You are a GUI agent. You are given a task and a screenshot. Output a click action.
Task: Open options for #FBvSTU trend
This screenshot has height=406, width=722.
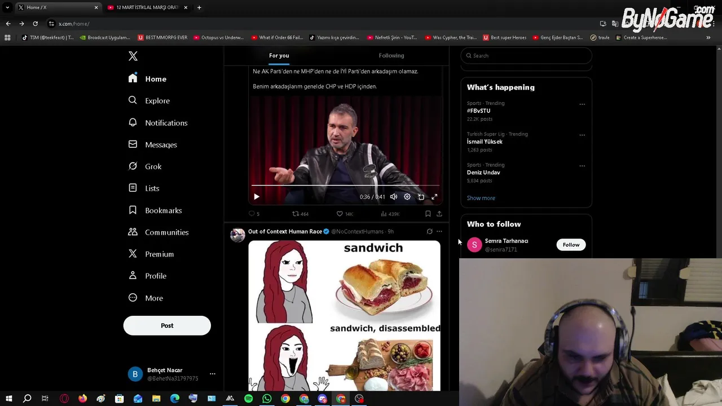pos(582,104)
